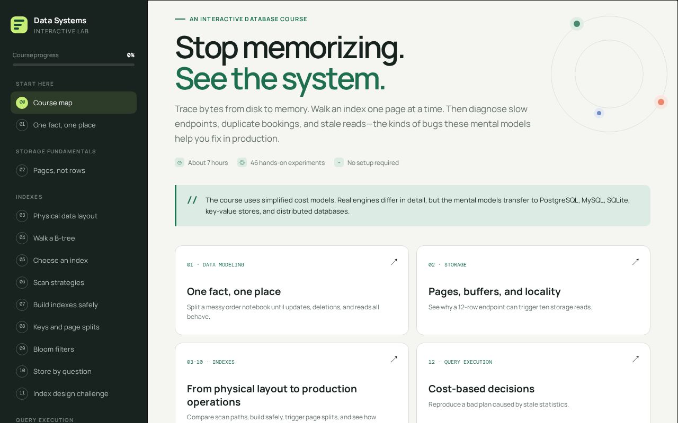This screenshot has width=678, height=423.
Task: Open the Walk a B-tree lesson
Action: pos(74,238)
